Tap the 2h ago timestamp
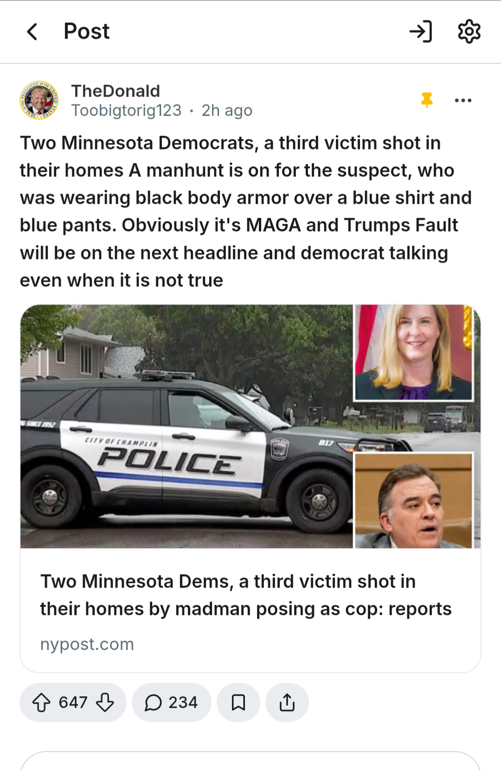The image size is (501, 771). point(227,110)
